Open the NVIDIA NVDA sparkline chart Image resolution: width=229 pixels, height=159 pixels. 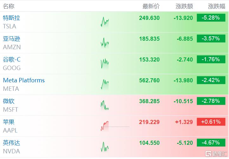point(105,147)
